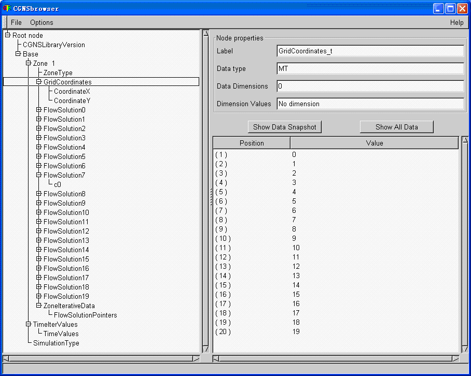Click the Label field showing GridCoordinates_t
The image size is (471, 376).
[x=370, y=51]
